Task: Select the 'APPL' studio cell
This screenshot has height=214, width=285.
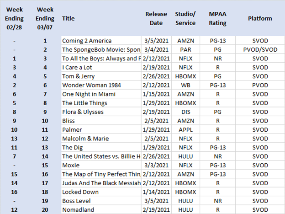Action: [x=185, y=130]
